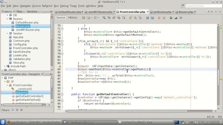The width and height of the screenshot is (223, 125).
Task: Click Find Next Occurrence icon
Action: click(114, 18)
